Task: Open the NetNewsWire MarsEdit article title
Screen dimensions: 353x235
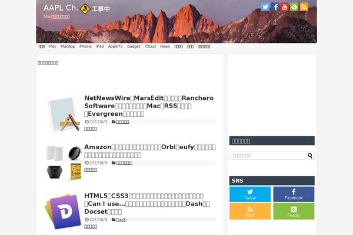Action: (149, 106)
